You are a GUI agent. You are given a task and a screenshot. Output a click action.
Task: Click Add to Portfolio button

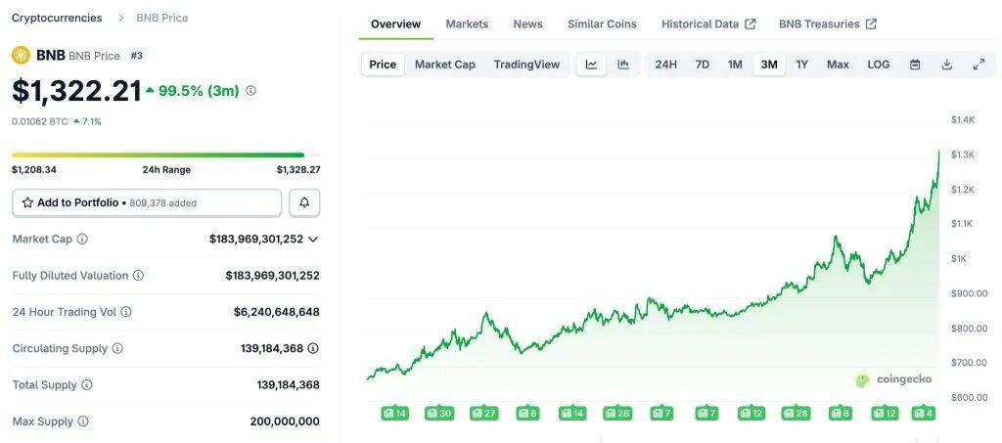click(147, 202)
